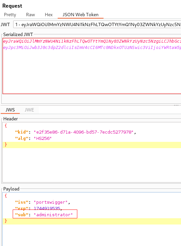
Task: Click the kid value in Header
Action: [x=83, y=132]
